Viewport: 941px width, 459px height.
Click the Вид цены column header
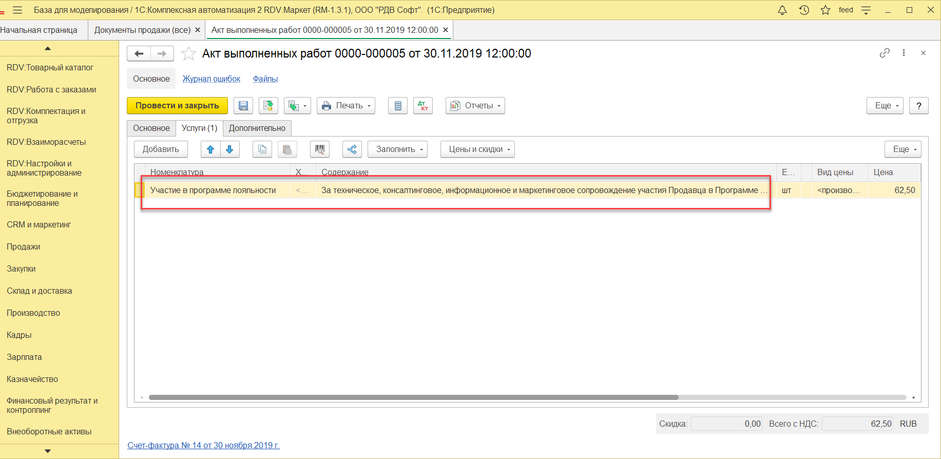coord(840,173)
